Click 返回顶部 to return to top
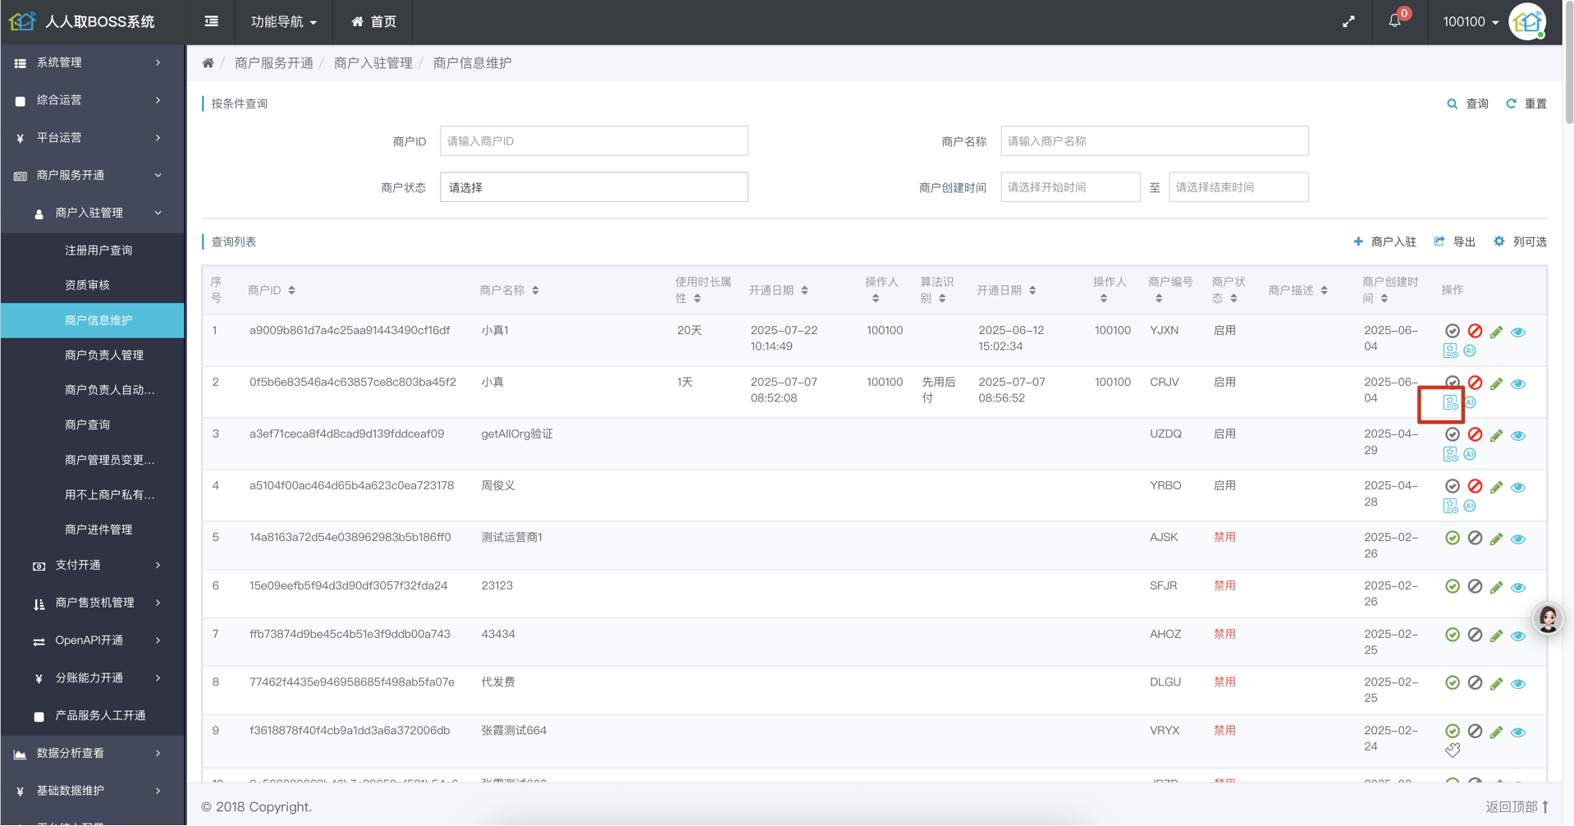The height and width of the screenshot is (826, 1574). 1517,806
